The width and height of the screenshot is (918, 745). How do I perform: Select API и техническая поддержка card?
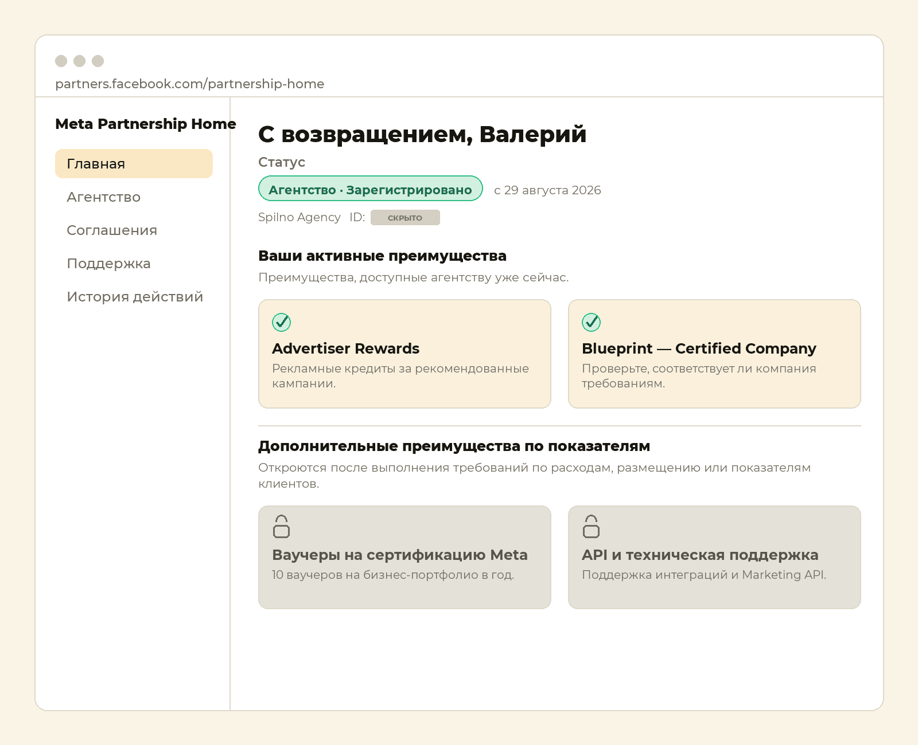pos(714,557)
